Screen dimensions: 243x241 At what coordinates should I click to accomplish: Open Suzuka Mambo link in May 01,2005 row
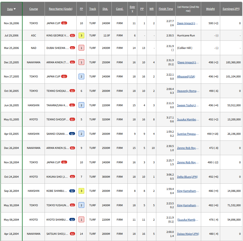pyautogui.click(x=188, y=120)
